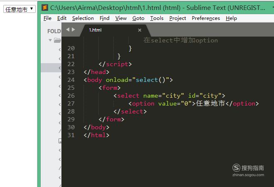Click the closing html tag

point(96,135)
